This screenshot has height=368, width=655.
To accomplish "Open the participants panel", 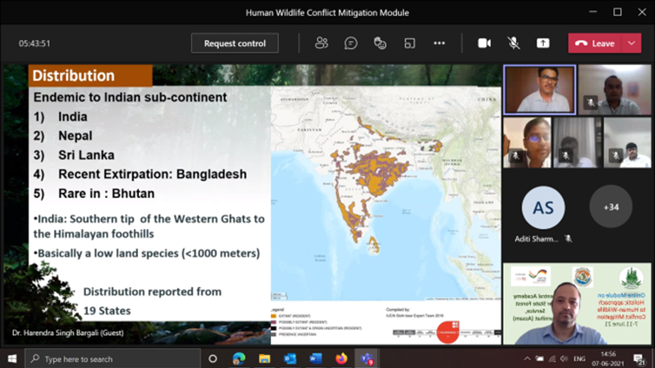I will coord(321,43).
